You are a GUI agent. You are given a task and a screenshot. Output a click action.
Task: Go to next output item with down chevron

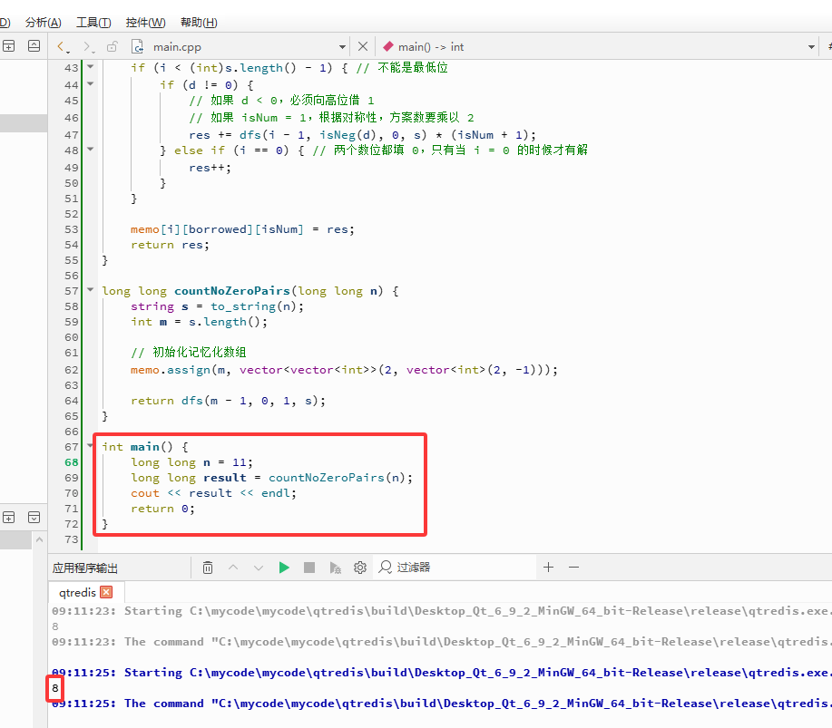pos(259,568)
